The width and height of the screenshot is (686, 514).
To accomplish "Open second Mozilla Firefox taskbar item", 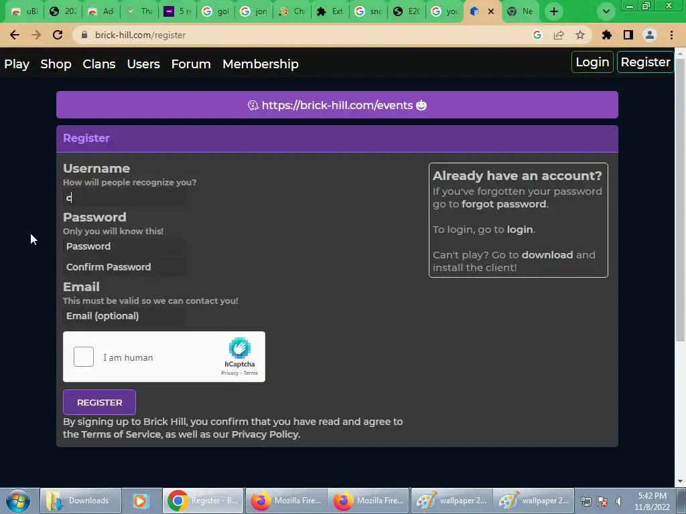I will click(368, 501).
